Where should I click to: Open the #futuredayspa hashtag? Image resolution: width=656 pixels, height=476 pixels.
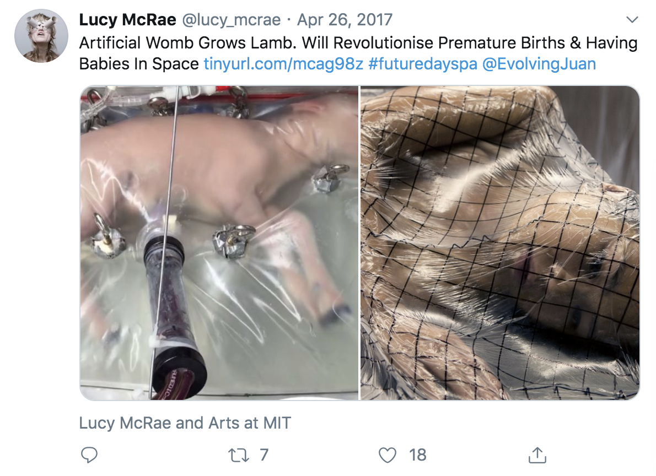pyautogui.click(x=423, y=64)
